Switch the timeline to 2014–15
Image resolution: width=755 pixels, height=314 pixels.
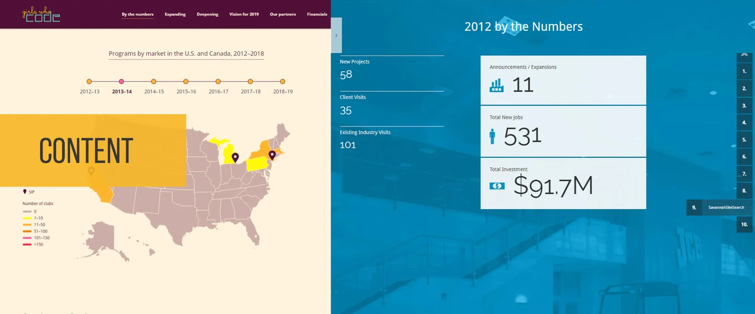[154, 82]
